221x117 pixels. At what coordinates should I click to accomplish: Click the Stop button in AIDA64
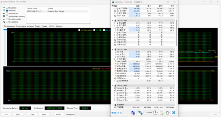pyautogui.click(x=18, y=115)
